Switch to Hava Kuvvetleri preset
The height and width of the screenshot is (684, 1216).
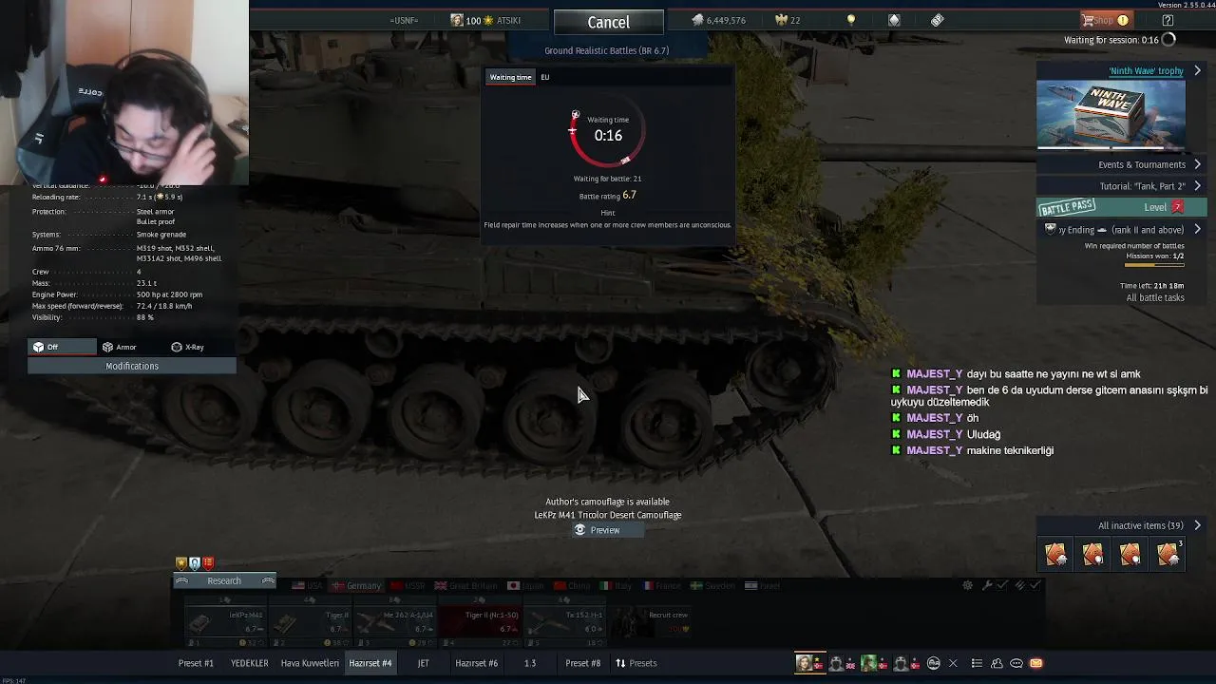point(310,663)
